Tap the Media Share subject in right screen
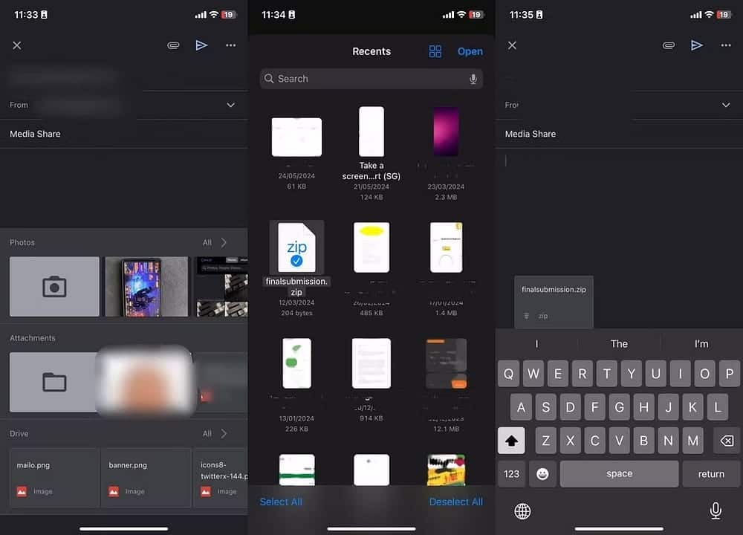 pyautogui.click(x=619, y=134)
